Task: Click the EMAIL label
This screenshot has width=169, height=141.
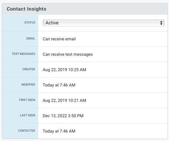Action: [31, 39]
